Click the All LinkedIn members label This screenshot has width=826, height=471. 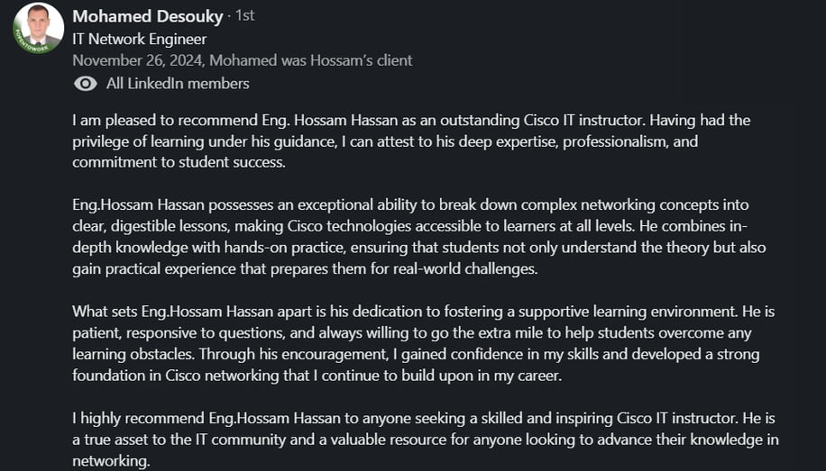click(178, 84)
